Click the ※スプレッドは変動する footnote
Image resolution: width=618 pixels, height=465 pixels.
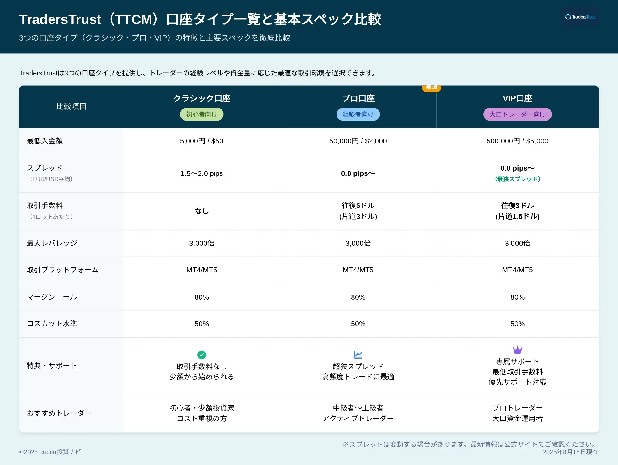point(470,444)
